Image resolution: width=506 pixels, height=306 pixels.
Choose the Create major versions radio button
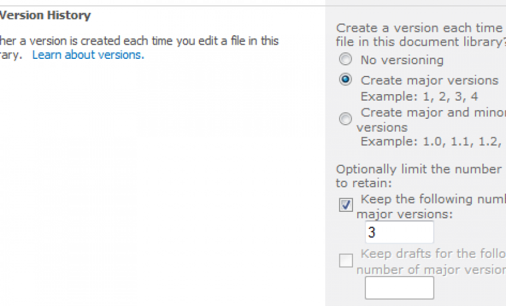coord(346,79)
